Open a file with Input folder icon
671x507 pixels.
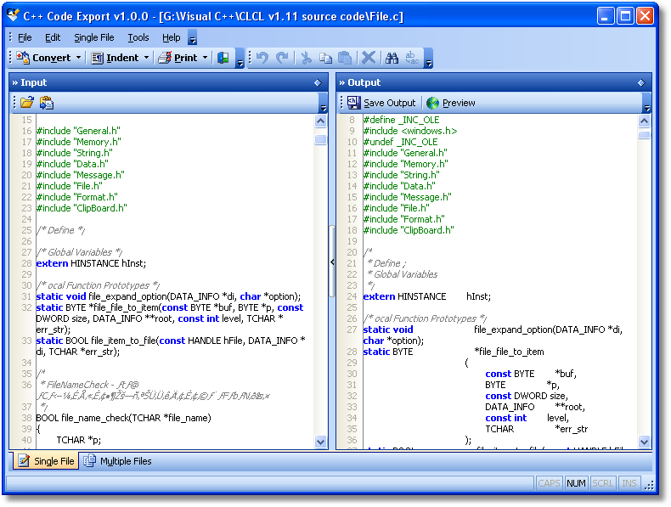tap(26, 103)
